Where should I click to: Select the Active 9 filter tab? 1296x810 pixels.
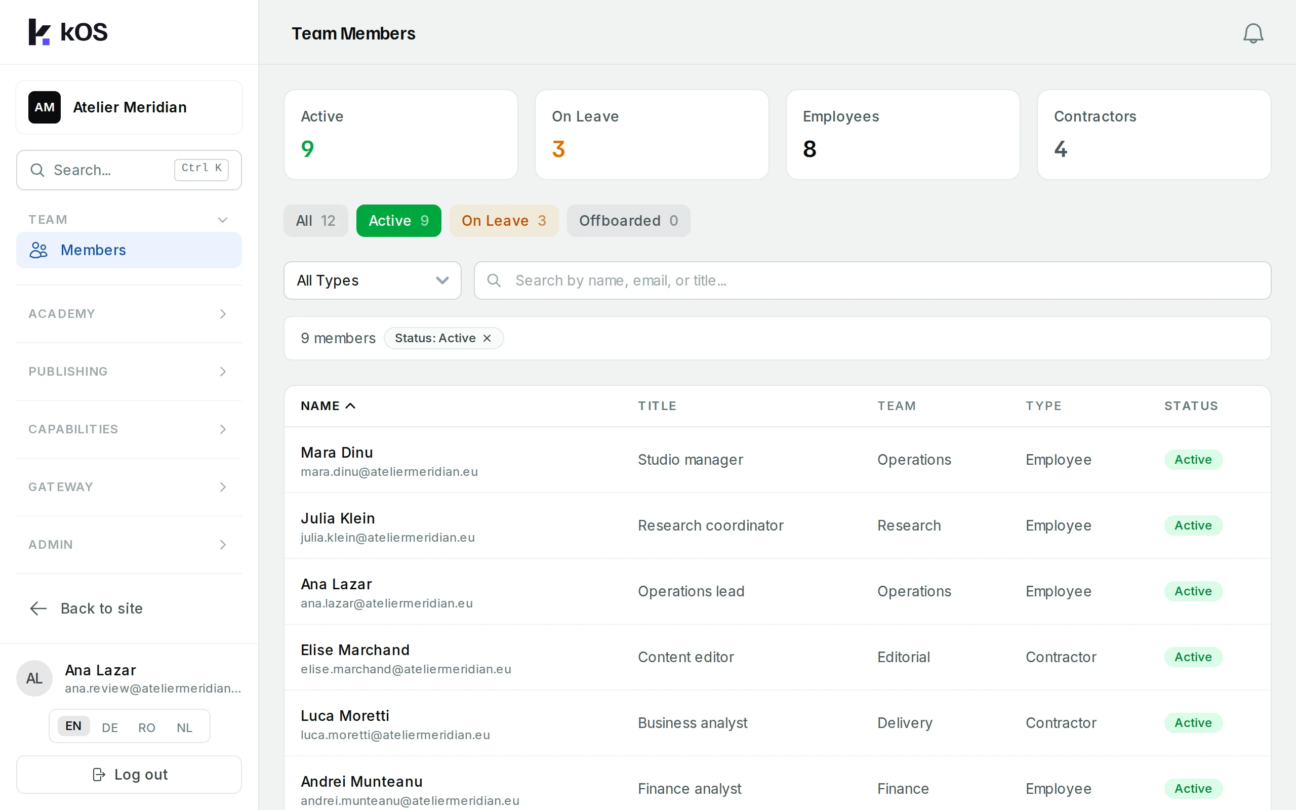[398, 221]
